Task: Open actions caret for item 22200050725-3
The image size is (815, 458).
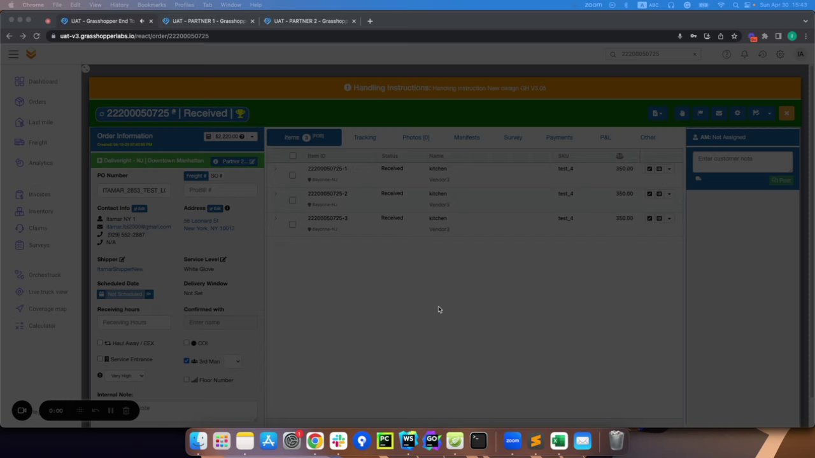Action: click(669, 219)
